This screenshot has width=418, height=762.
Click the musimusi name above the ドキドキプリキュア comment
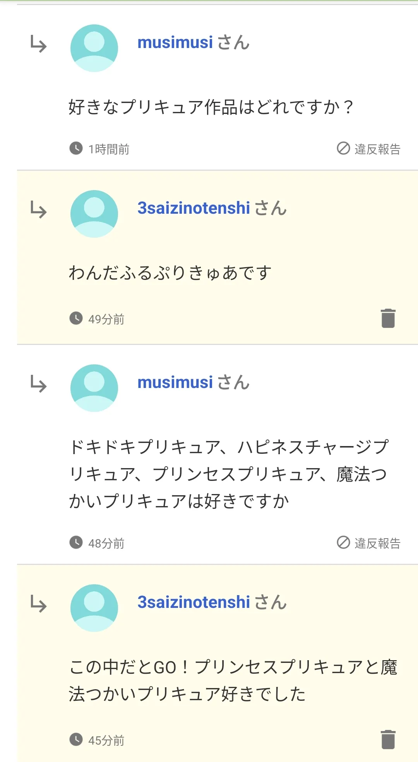click(x=175, y=383)
